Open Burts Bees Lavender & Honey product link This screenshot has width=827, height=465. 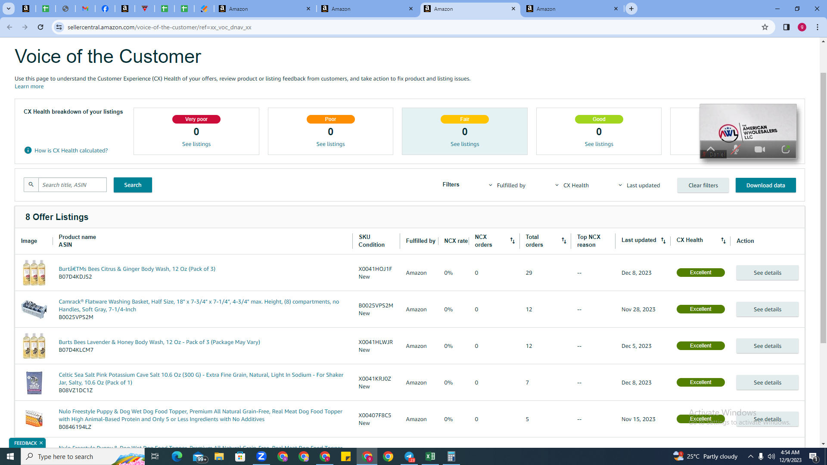159,342
